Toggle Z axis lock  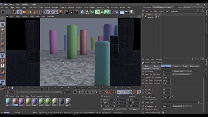[x=56, y=12]
